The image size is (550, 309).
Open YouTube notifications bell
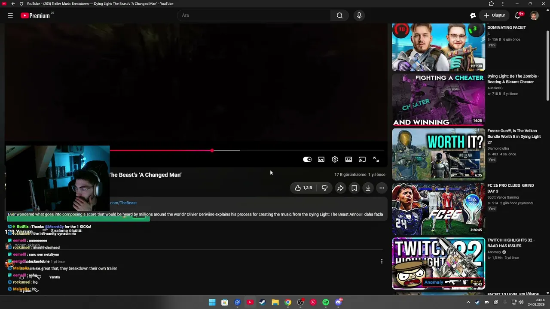point(518,15)
